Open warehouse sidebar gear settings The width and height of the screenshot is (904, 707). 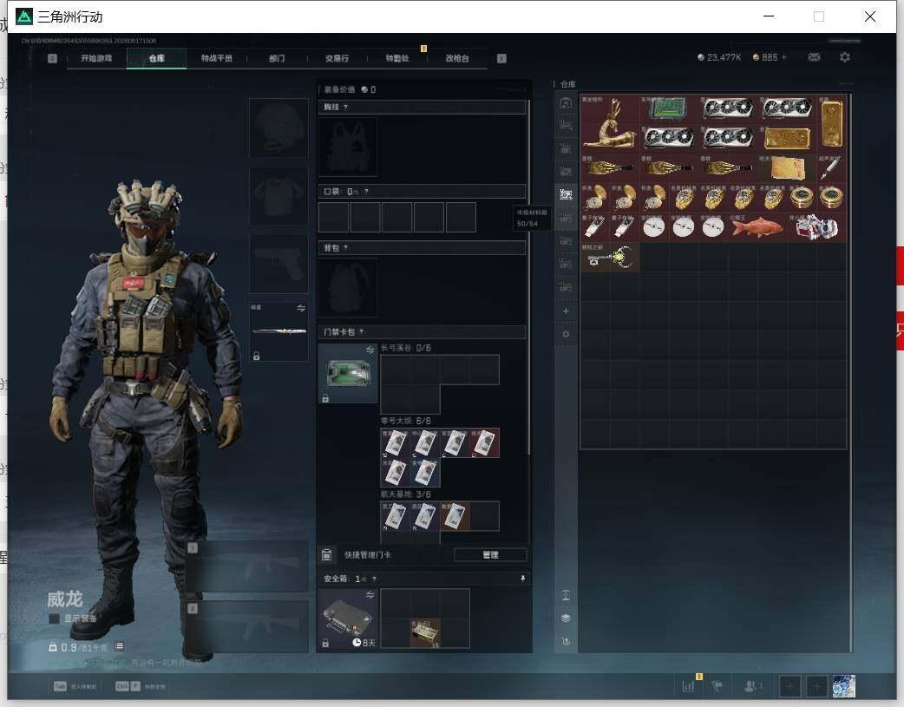566,334
